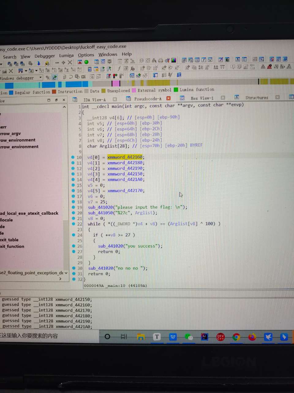The width and height of the screenshot is (294, 393).
Task: Click the multicolor palette icon in the toolbar
Action: tap(174, 60)
